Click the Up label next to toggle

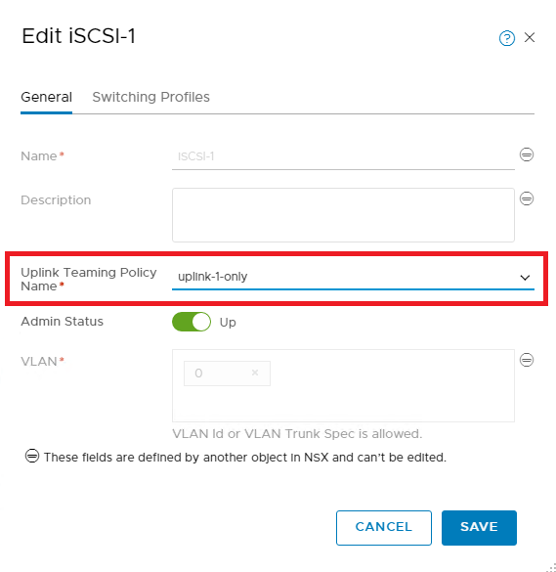(228, 323)
